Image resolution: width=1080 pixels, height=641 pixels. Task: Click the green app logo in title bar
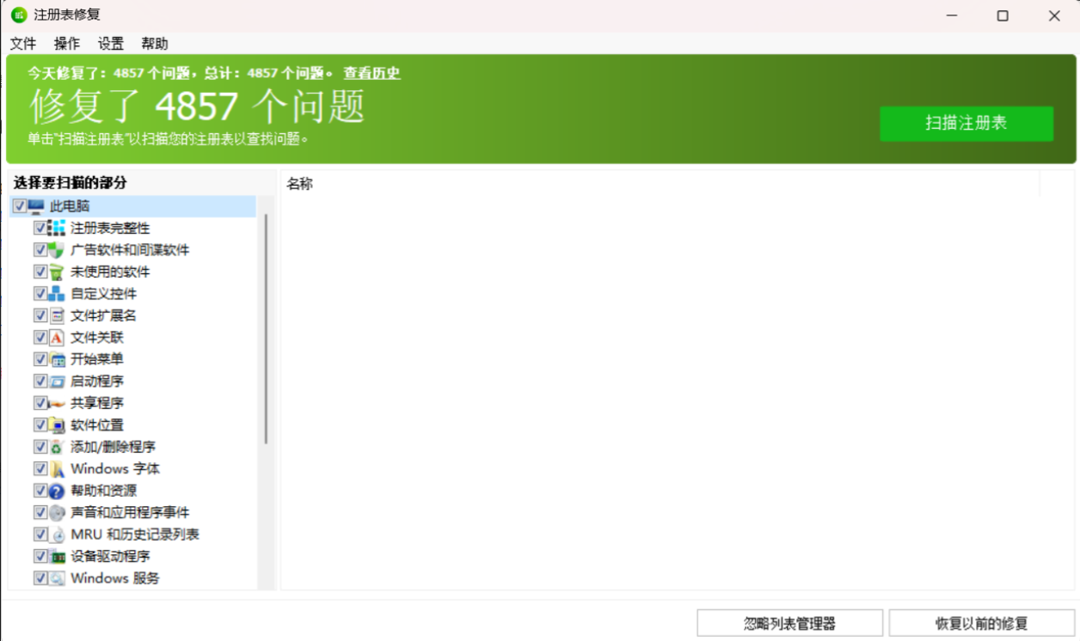(x=19, y=15)
